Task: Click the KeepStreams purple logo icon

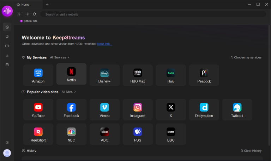Action: (7, 11)
